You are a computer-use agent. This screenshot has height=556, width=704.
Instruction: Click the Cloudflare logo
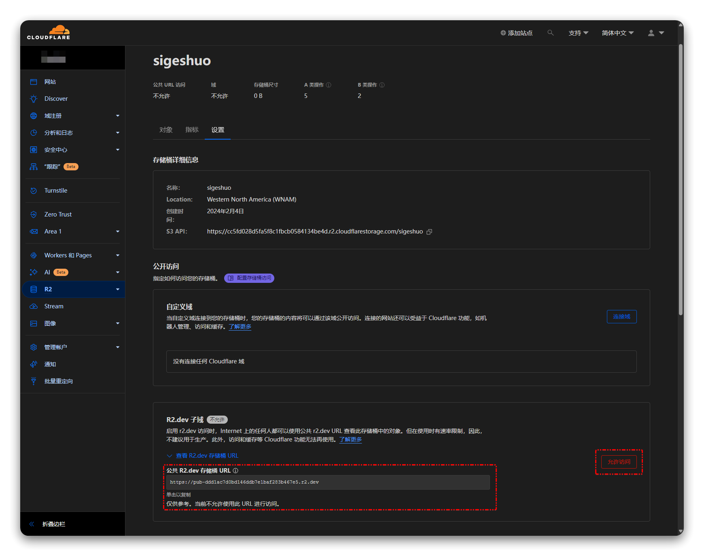(x=49, y=32)
